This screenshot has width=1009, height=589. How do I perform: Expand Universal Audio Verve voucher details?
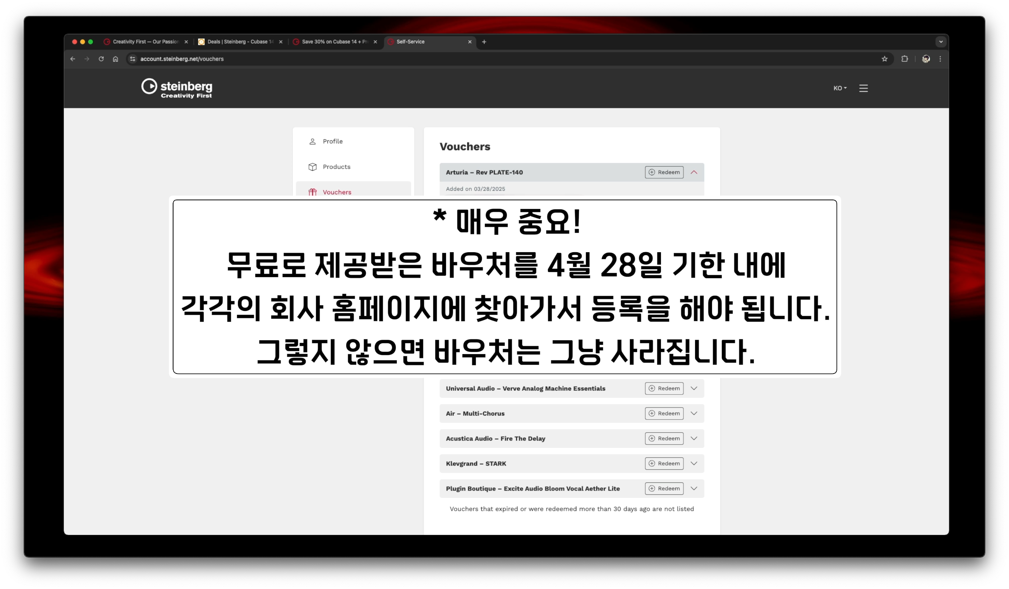pyautogui.click(x=694, y=389)
